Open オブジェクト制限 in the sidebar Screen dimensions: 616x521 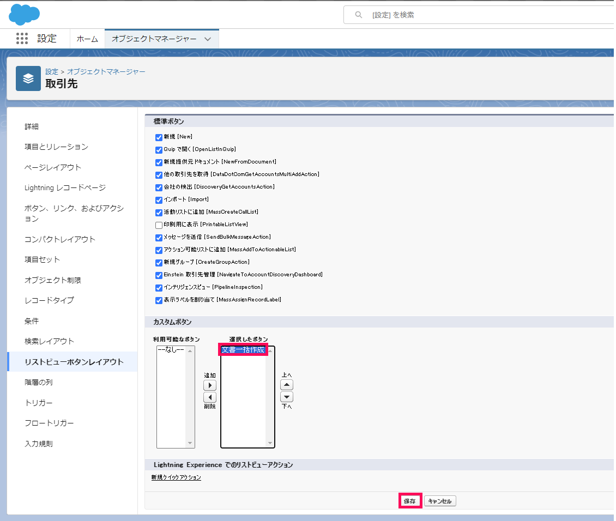(x=53, y=280)
